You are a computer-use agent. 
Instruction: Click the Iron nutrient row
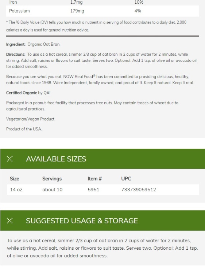pyautogui.click(x=102, y=3)
